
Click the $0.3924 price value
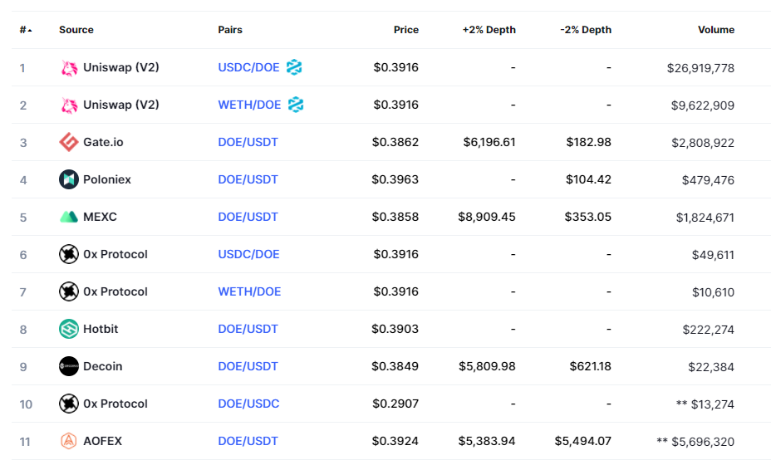tap(395, 441)
